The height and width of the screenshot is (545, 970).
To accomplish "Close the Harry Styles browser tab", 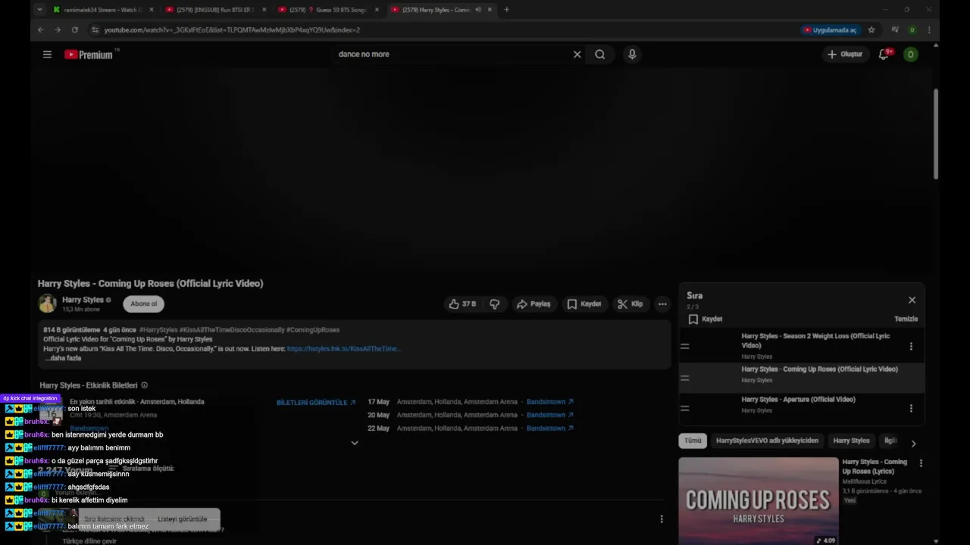I will (490, 10).
